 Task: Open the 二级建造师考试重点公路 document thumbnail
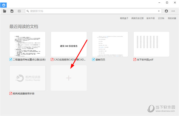click(27, 44)
